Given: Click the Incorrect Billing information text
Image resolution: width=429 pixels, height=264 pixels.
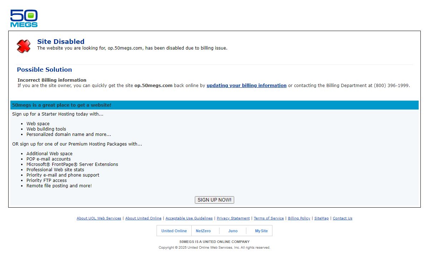Looking at the screenshot, I should 52,80.
